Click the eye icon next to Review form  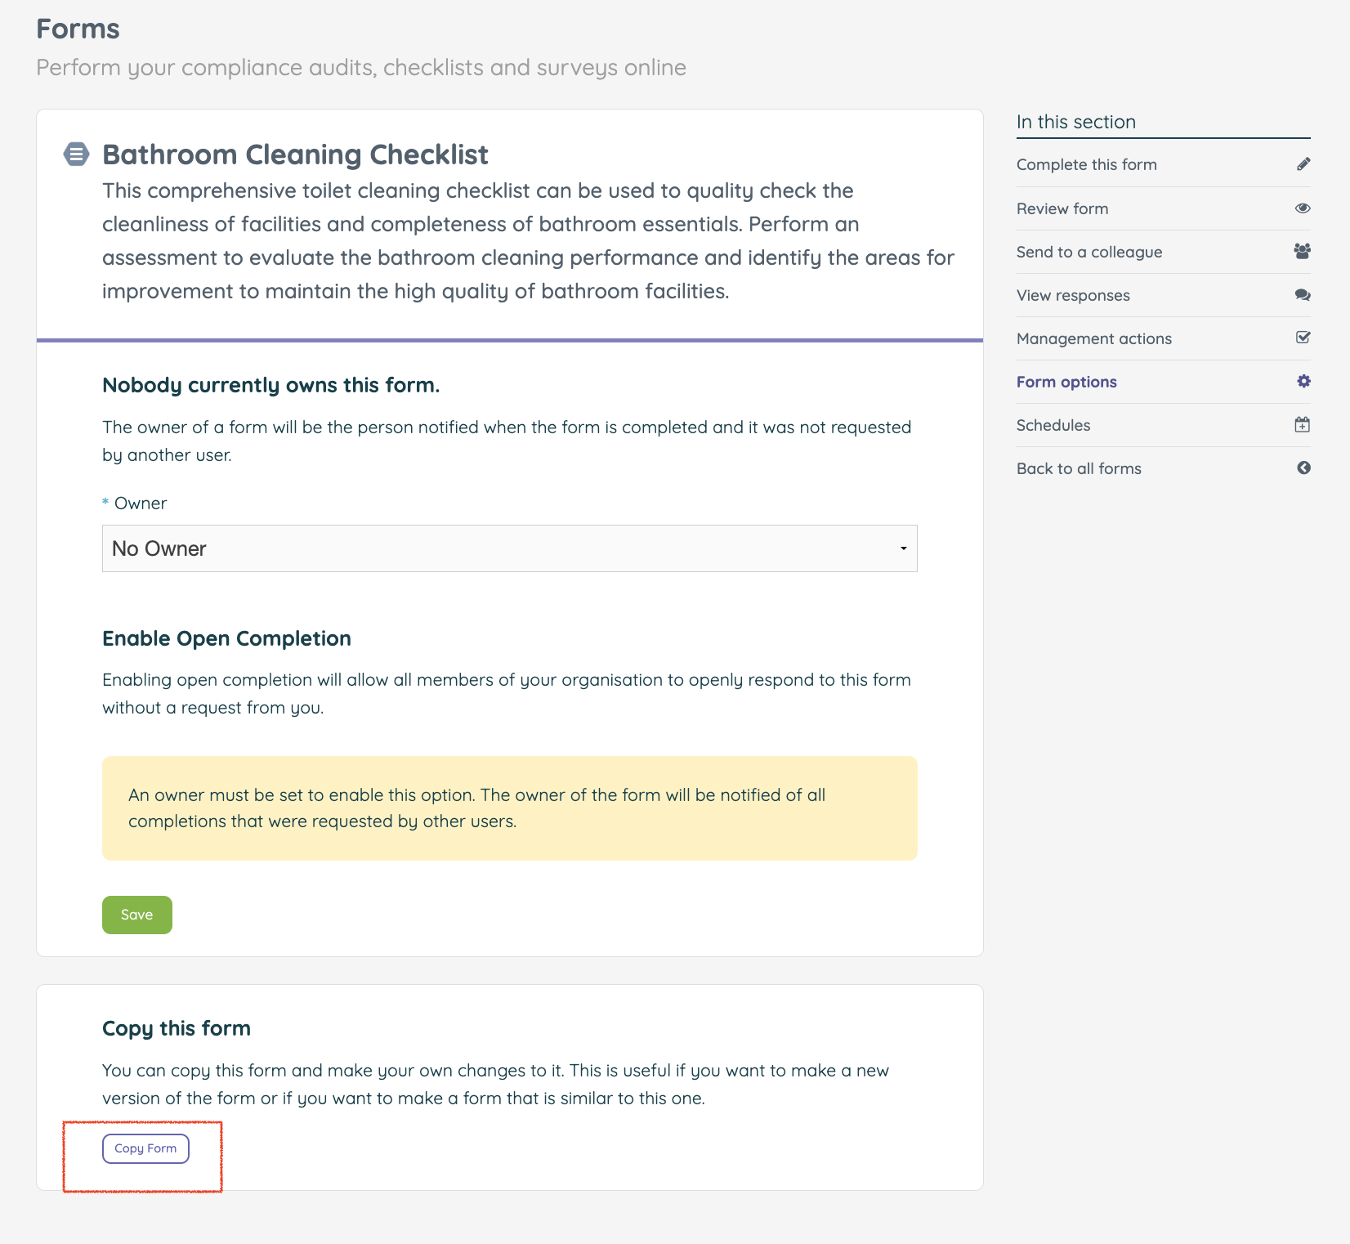tap(1303, 208)
